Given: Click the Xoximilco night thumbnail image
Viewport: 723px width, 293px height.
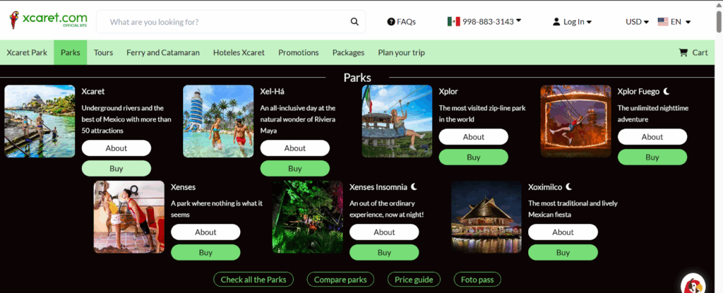Looking at the screenshot, I should [486, 217].
